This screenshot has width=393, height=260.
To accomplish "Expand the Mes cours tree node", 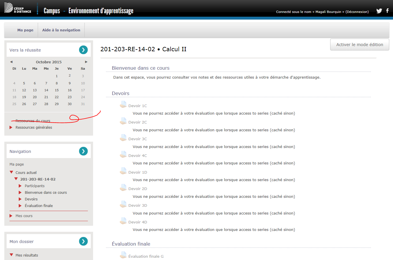I will (11, 216).
